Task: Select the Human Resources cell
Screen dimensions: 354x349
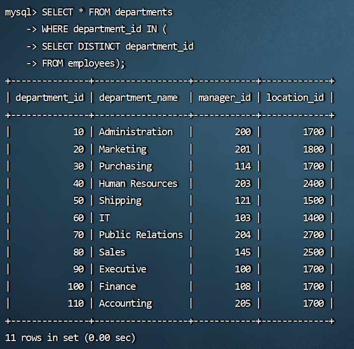Action: [138, 183]
